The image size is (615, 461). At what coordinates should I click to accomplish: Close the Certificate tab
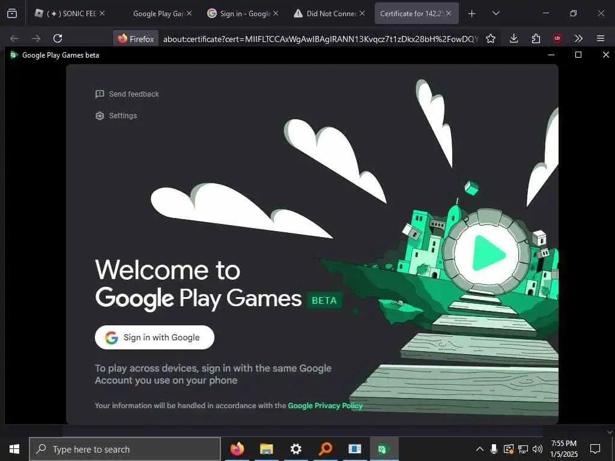coord(449,13)
